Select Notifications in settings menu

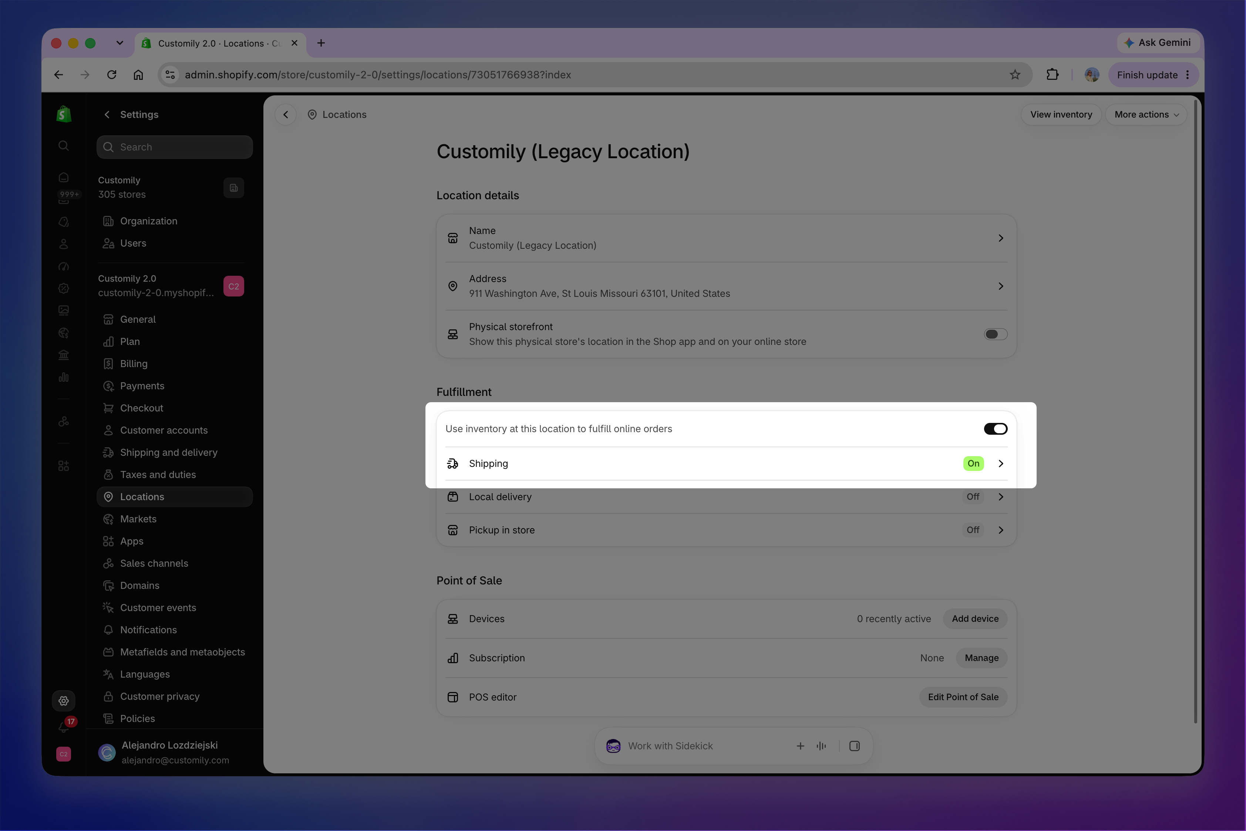coord(175,630)
